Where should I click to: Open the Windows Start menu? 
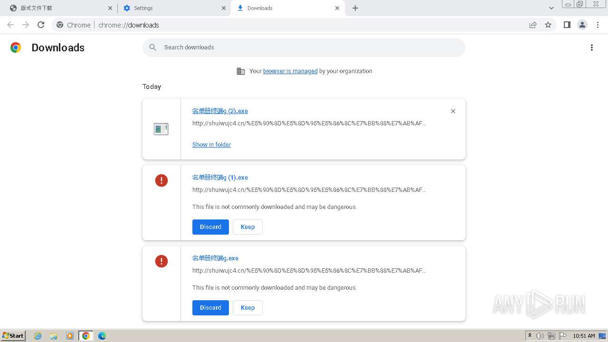13,336
